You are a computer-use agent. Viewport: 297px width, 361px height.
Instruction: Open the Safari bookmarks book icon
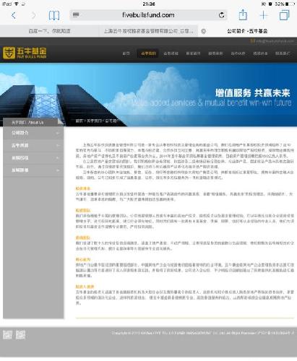(x=54, y=15)
